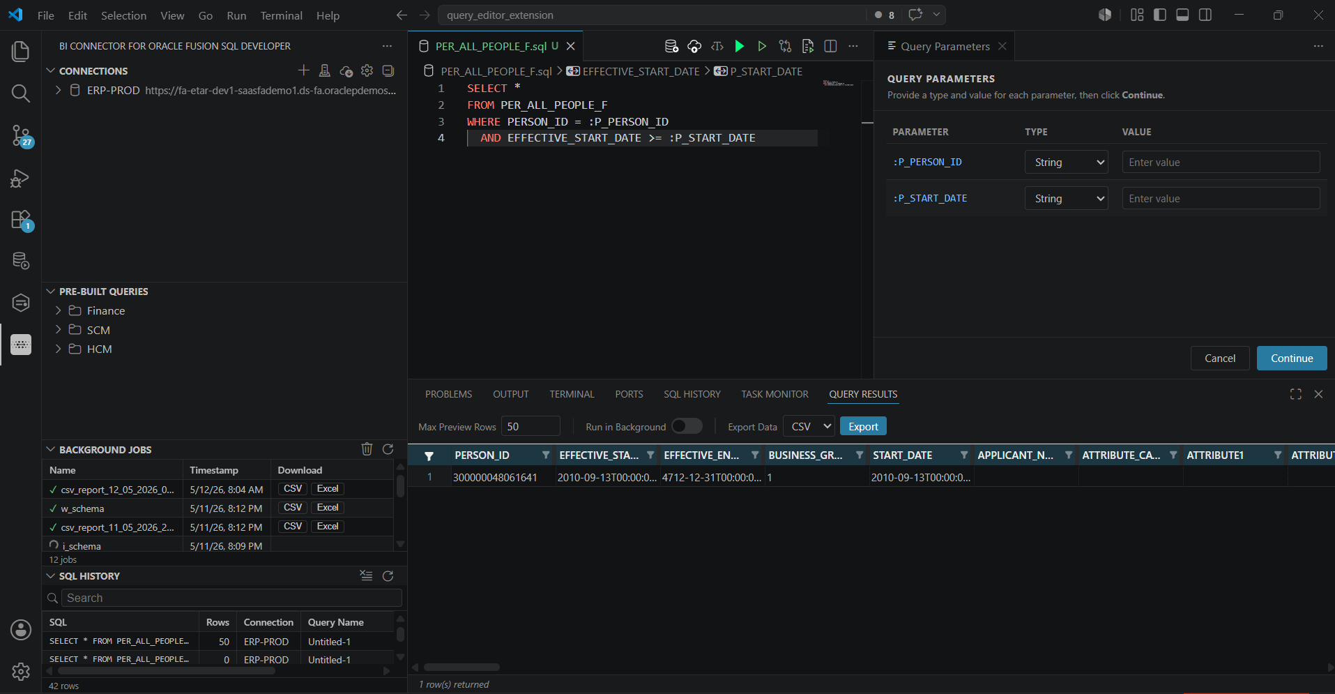This screenshot has height=694, width=1335.
Task: Expand the HCM folder
Action: point(58,349)
